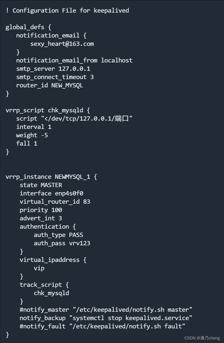This screenshot has height=343, width=224.
Task: Click the sexy_heart@163.com email address
Action: pos(62,44)
